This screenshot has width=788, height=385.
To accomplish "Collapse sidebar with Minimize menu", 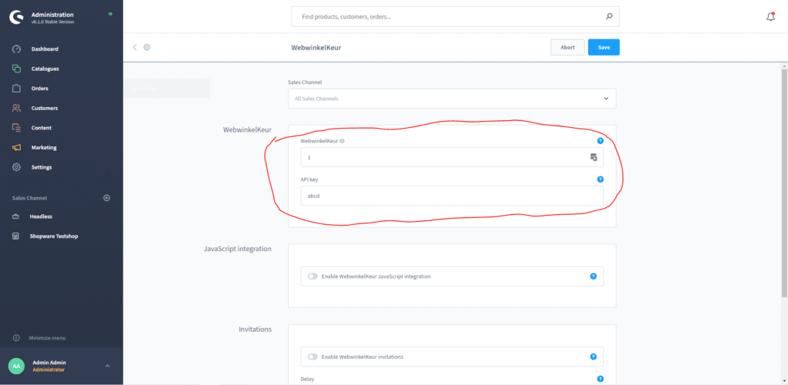I will 47,338.
